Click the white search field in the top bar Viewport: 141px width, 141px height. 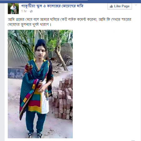coord(44,0)
